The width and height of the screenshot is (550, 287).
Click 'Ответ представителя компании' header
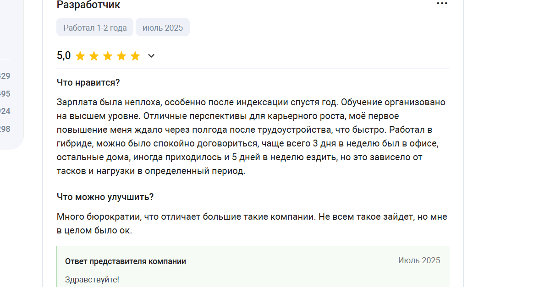pos(126,261)
